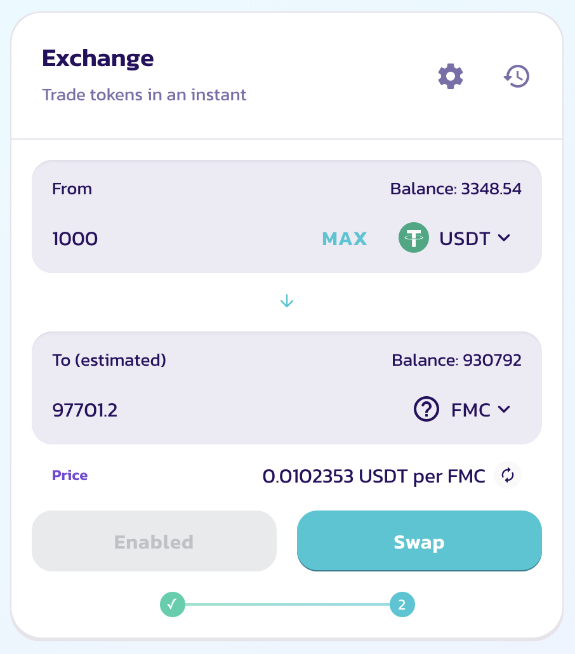Screen dimensions: 575x654
Task: Click MAX to use full balance
Action: 345,239
